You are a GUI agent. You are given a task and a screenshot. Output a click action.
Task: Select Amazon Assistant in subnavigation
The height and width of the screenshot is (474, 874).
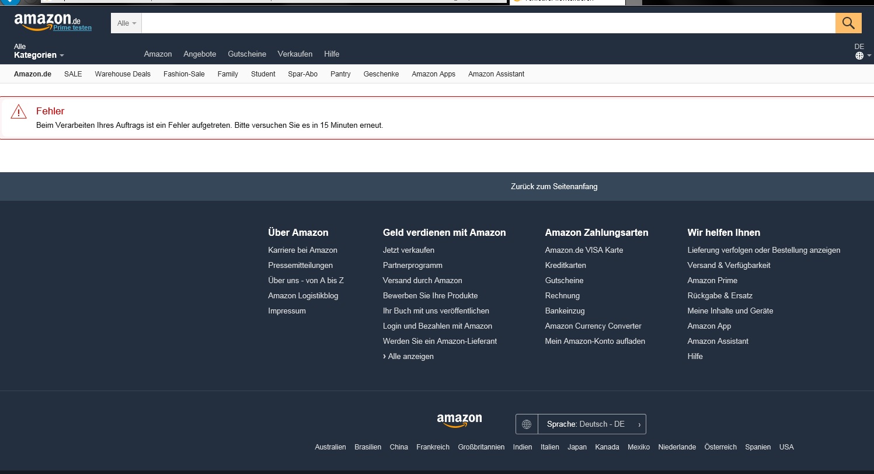click(496, 74)
